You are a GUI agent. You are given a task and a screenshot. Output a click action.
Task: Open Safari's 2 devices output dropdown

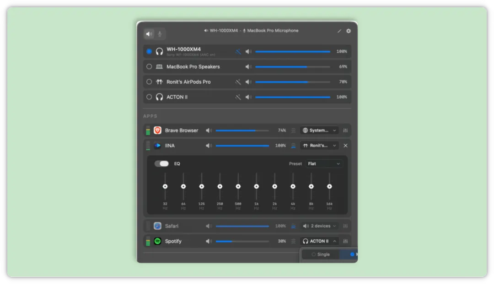pyautogui.click(x=319, y=226)
